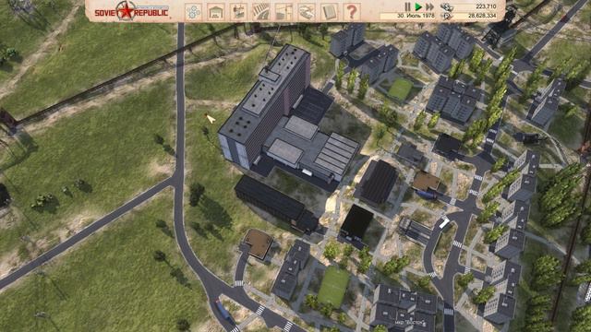Pause the game simulation
591x332 pixels.
click(x=407, y=6)
